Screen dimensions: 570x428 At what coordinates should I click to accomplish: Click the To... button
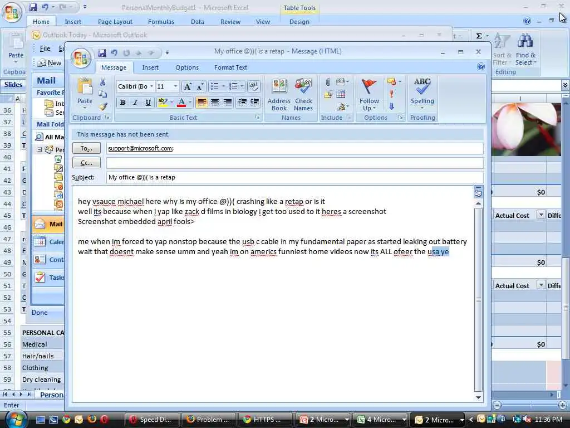[x=86, y=148]
